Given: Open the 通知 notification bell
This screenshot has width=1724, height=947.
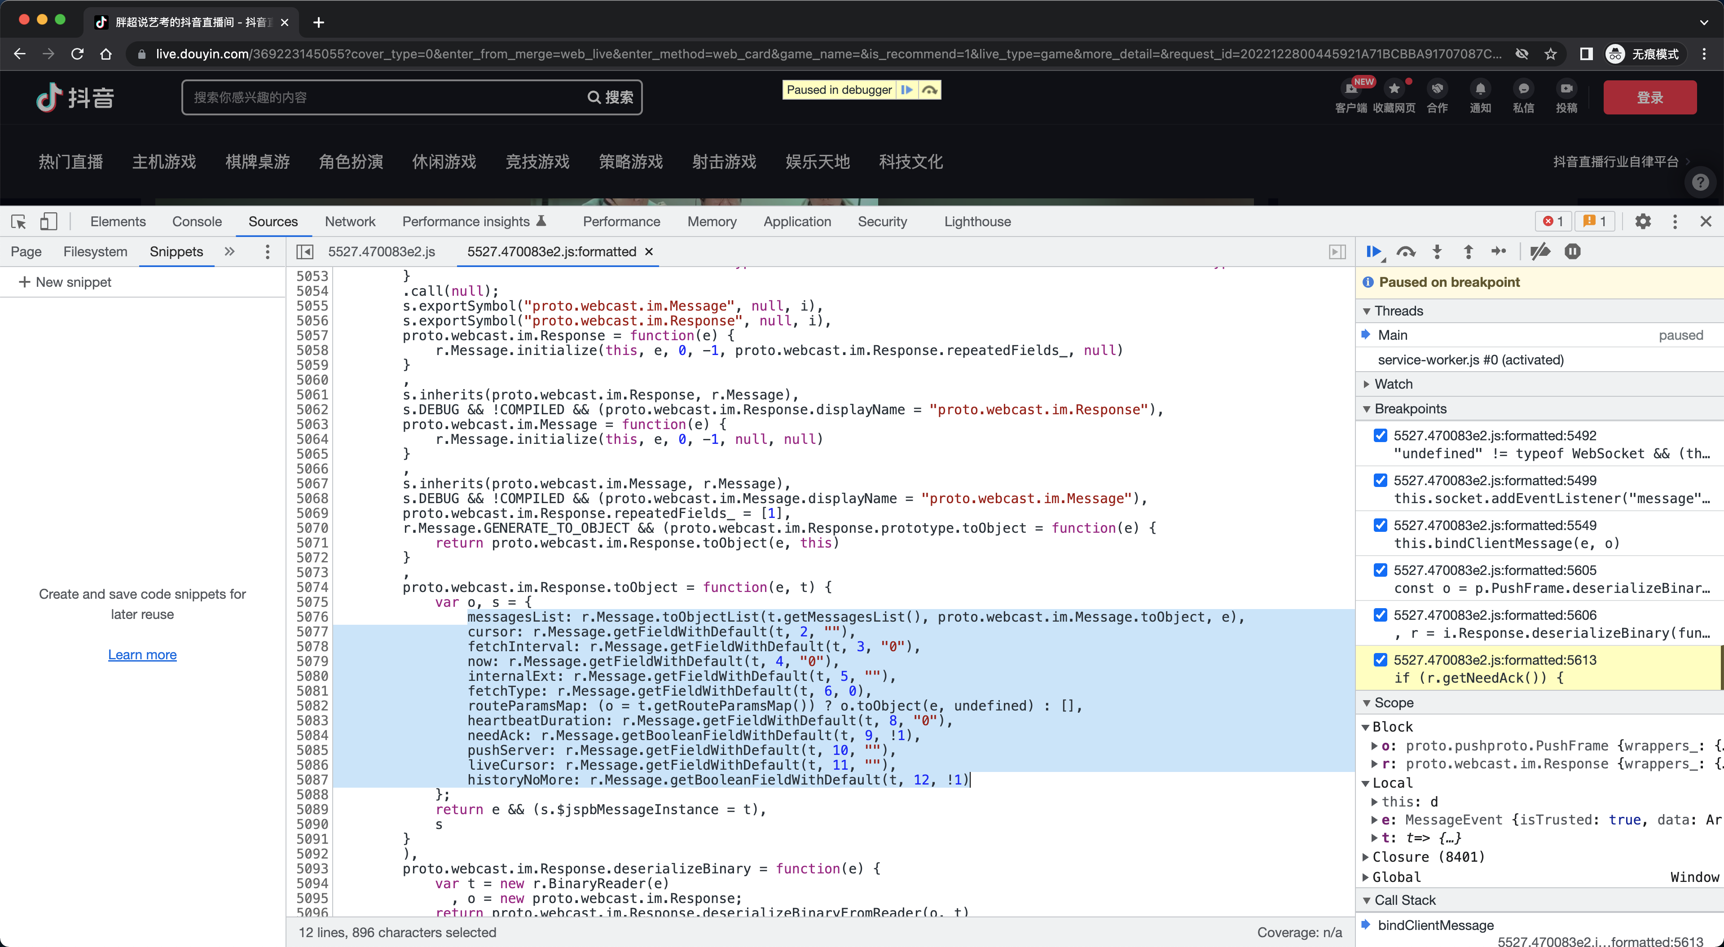Looking at the screenshot, I should click(1480, 88).
